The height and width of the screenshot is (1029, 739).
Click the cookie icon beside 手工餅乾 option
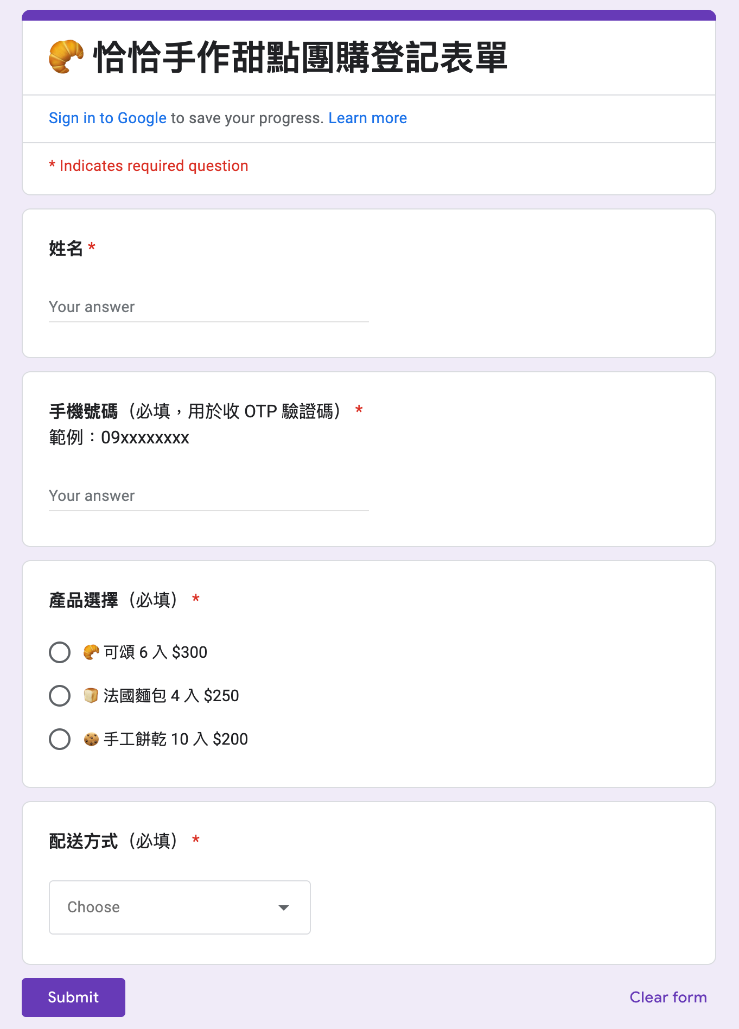click(91, 739)
